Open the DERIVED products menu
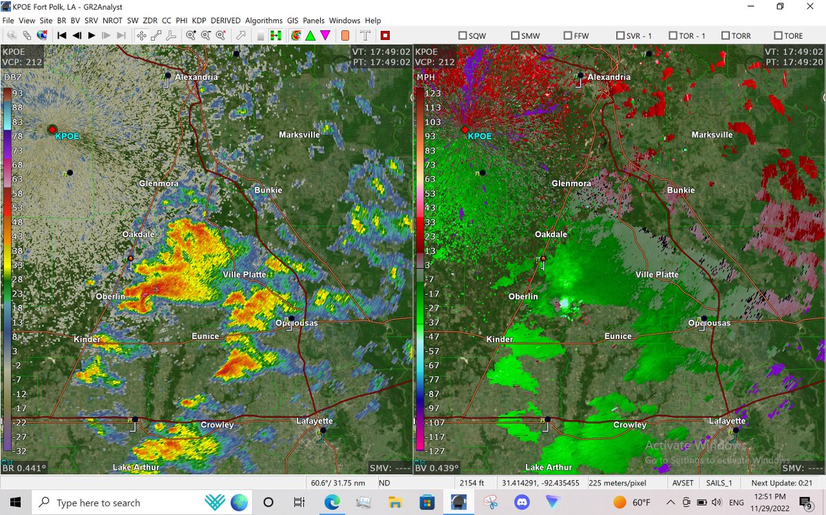Image resolution: width=826 pixels, height=515 pixels. click(225, 20)
